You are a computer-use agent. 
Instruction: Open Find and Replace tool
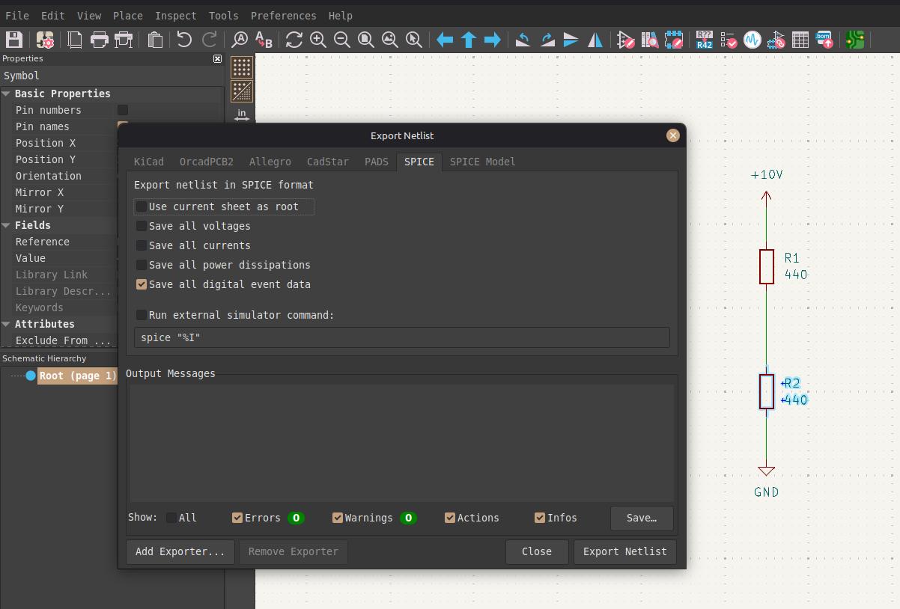pos(264,40)
